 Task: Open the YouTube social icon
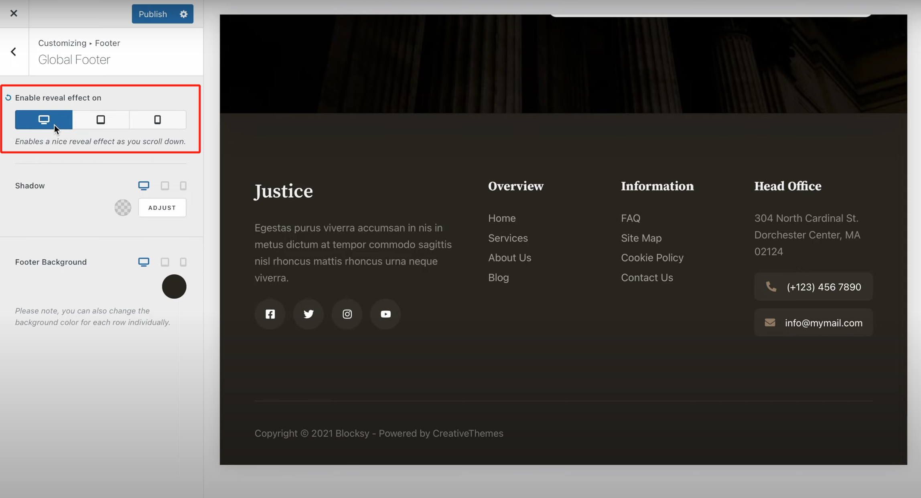pyautogui.click(x=385, y=314)
